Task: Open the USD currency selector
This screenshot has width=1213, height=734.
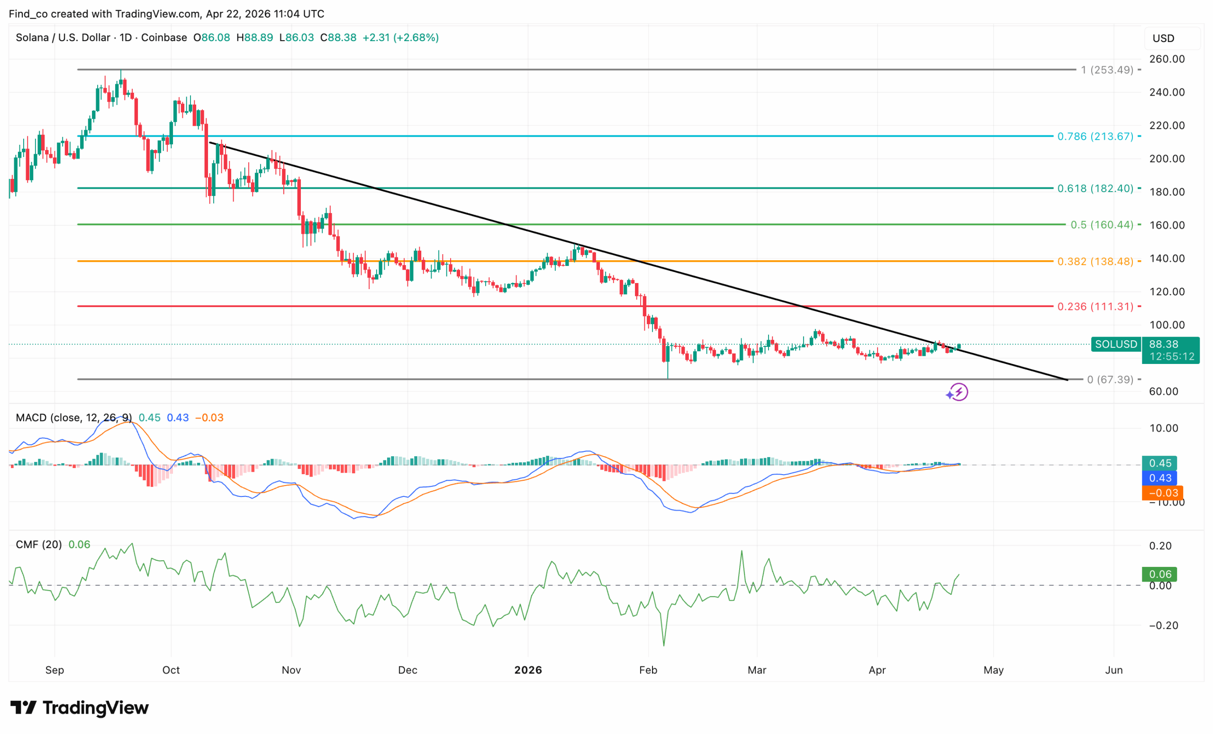Action: (1173, 38)
